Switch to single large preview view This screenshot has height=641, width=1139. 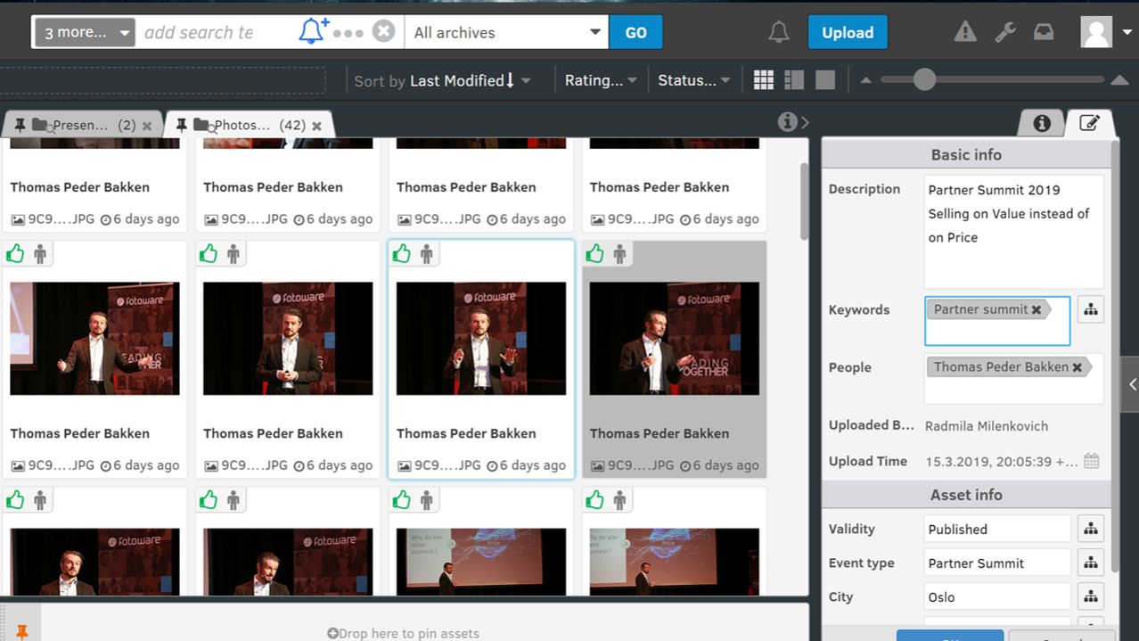coord(825,80)
